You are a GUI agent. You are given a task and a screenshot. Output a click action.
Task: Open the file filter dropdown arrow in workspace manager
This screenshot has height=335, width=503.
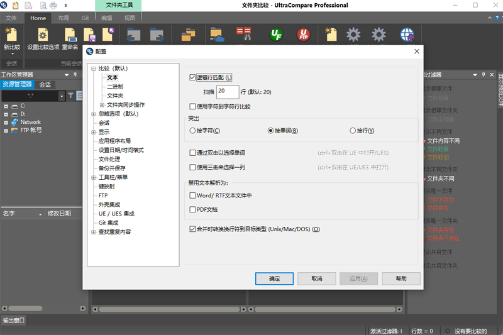point(62,96)
